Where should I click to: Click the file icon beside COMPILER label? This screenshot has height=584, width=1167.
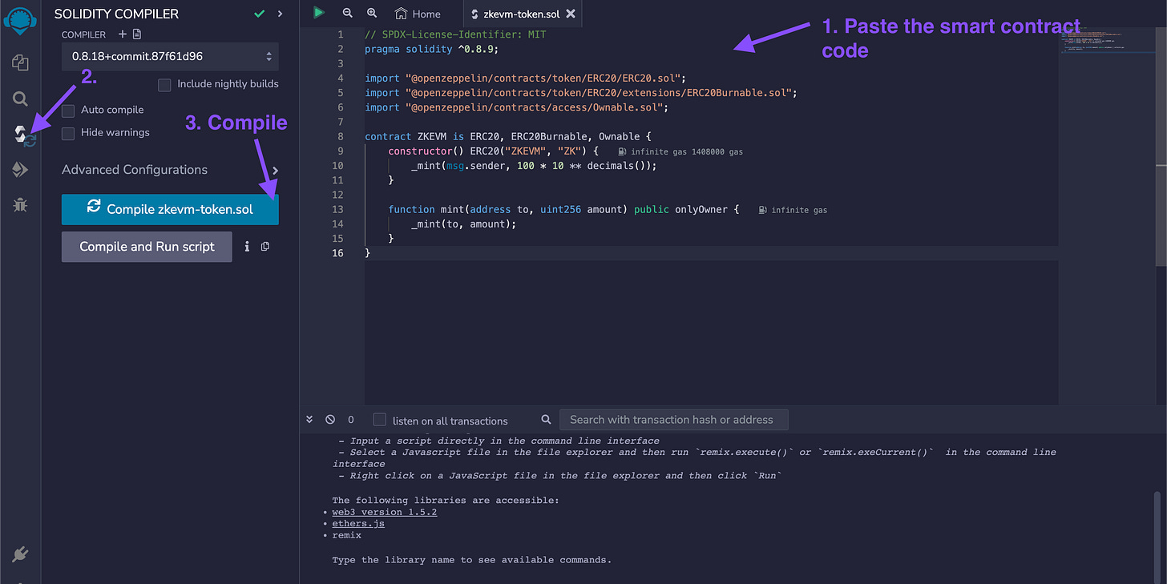coord(137,34)
